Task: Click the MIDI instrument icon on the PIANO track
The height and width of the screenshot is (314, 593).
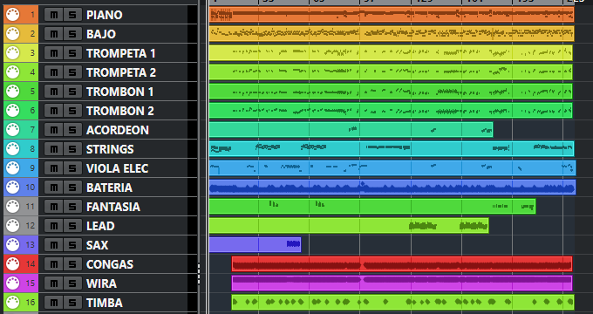Action: 12,15
